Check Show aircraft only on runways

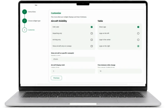point(92,46)
